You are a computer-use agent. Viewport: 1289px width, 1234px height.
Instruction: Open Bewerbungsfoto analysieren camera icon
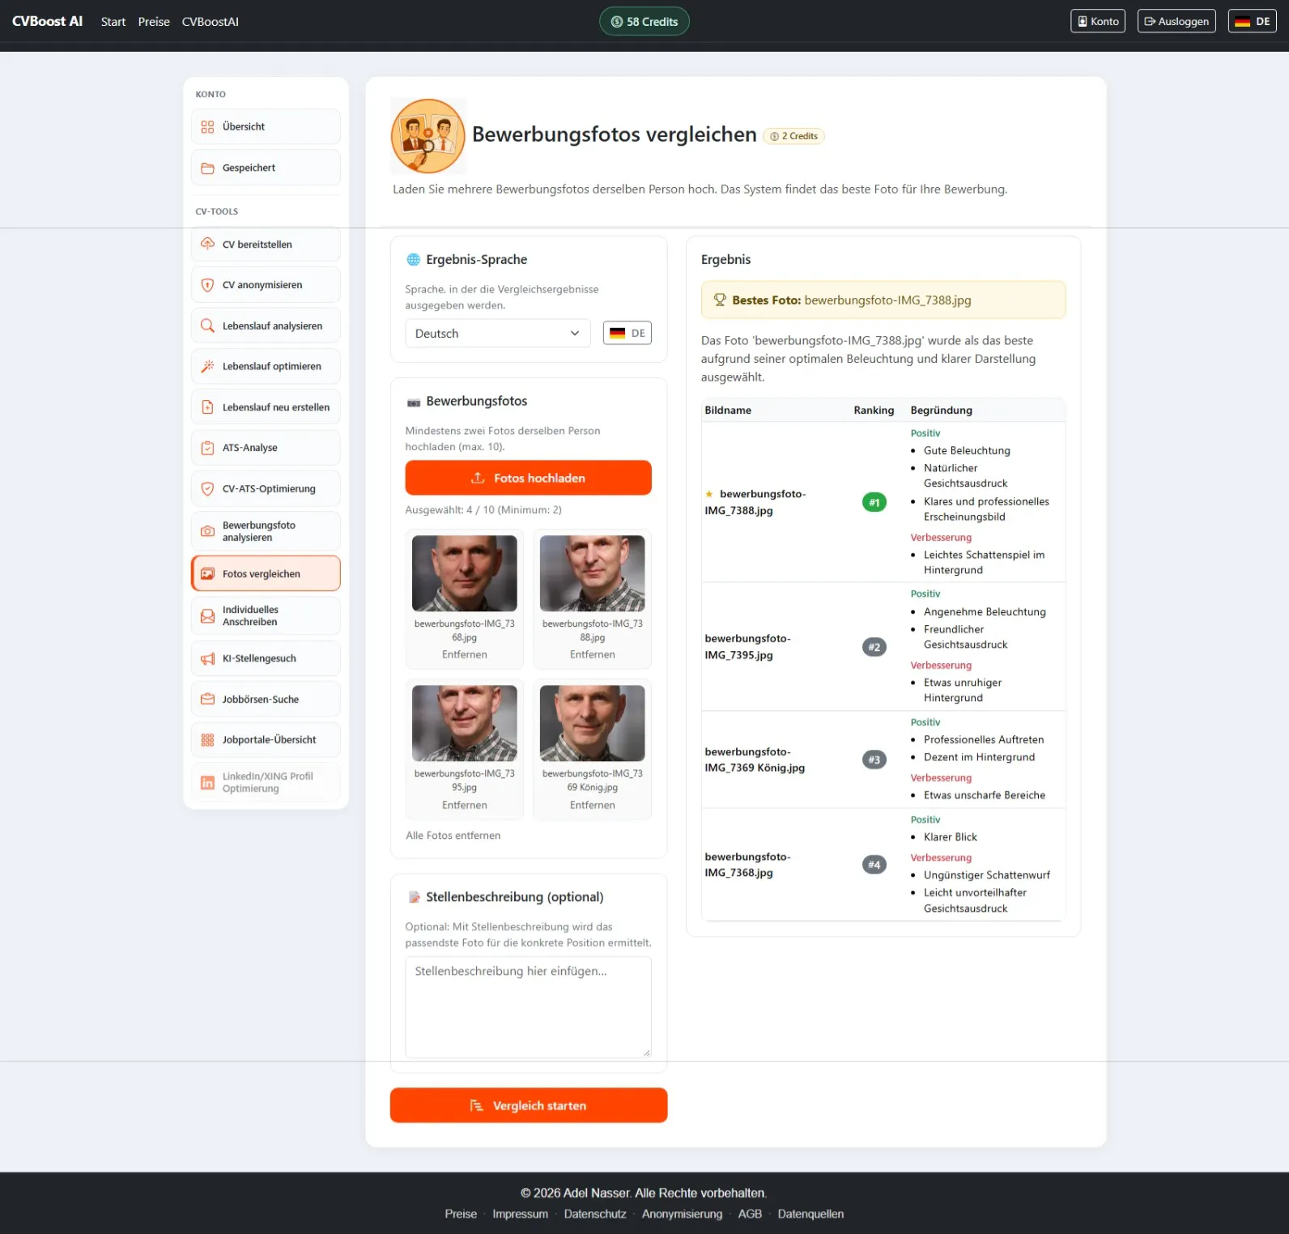pyautogui.click(x=207, y=531)
